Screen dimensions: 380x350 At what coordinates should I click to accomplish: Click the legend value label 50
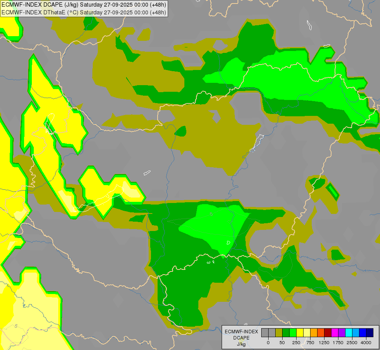coord(282,343)
